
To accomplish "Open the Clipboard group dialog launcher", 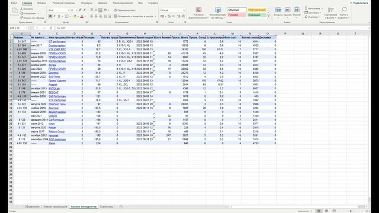I will [45, 22].
